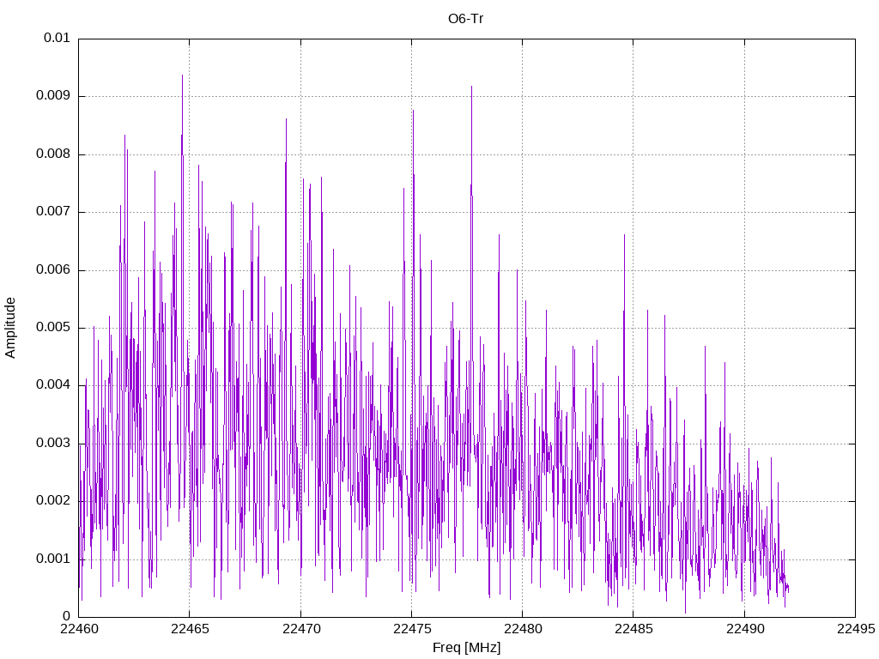Click the Freq [MHz] axis label

(x=466, y=647)
